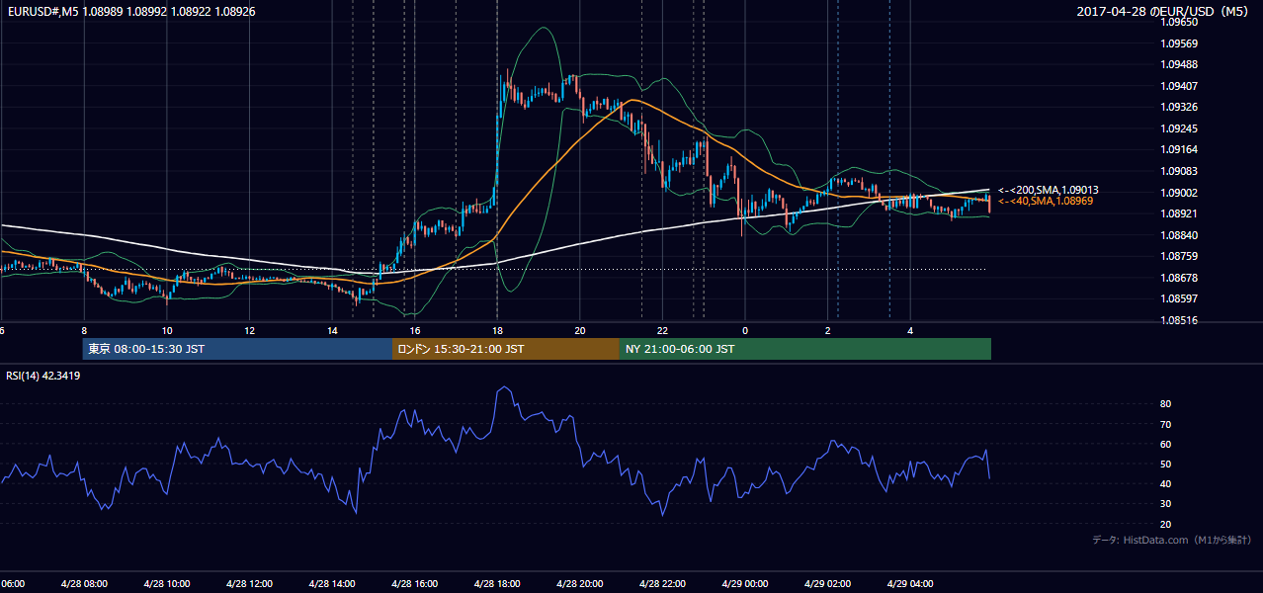The height and width of the screenshot is (593, 1263).
Task: Click the HistData.com data source credit
Action: click(x=1172, y=540)
